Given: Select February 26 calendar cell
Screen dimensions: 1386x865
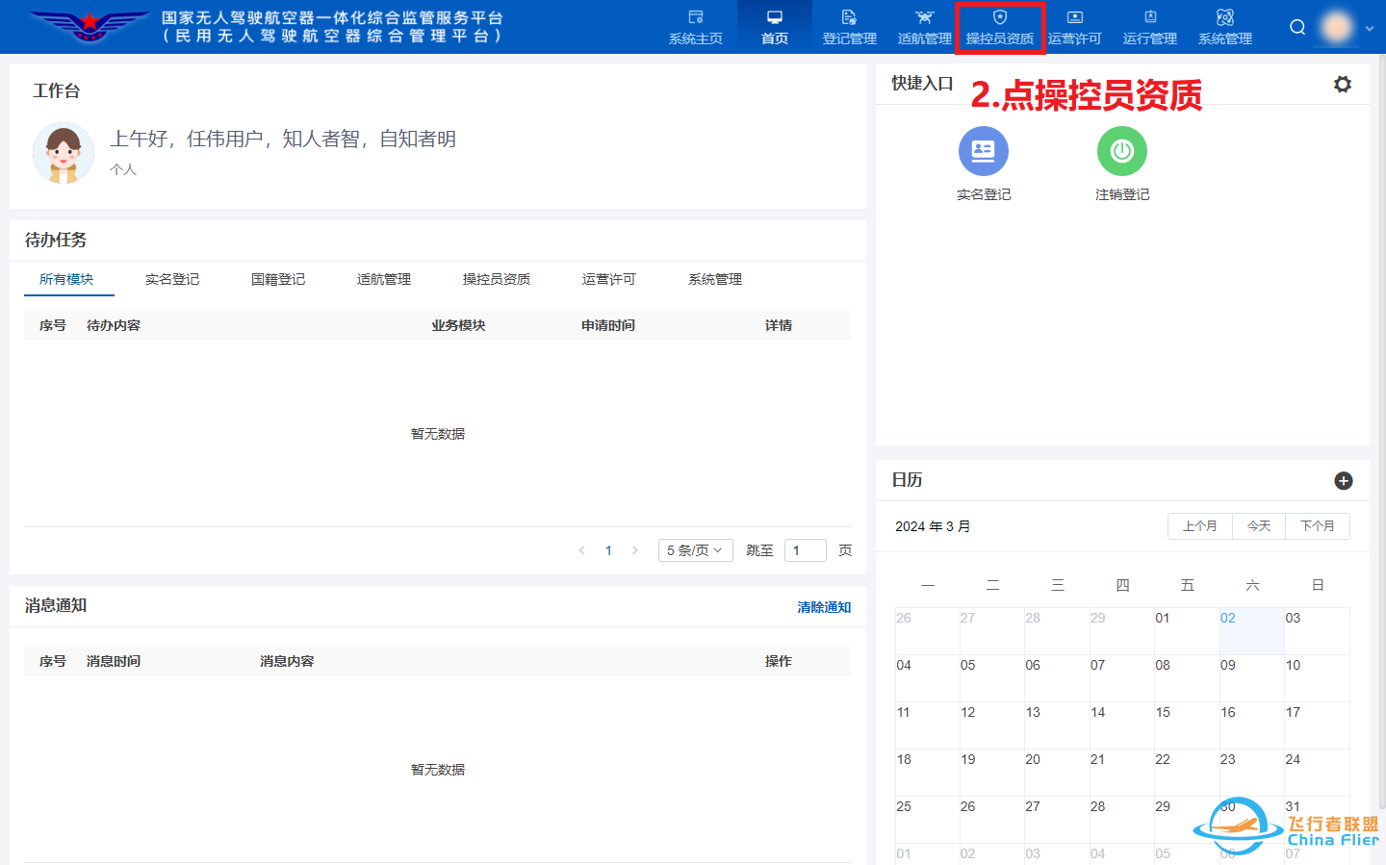Looking at the screenshot, I should (x=927, y=631).
